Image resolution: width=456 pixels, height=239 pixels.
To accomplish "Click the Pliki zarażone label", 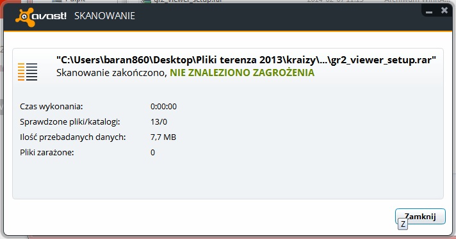I will 47,153.
